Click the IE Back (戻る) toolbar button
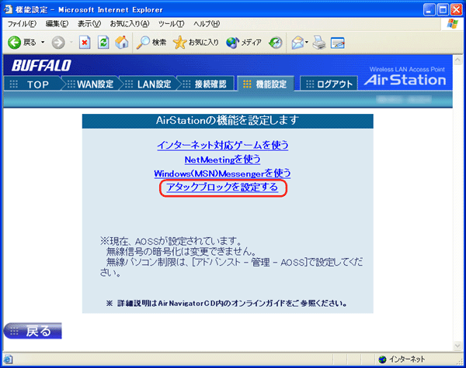 pos(22,43)
